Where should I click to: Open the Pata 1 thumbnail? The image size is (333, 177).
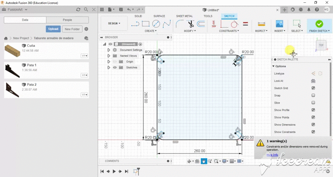12,70
